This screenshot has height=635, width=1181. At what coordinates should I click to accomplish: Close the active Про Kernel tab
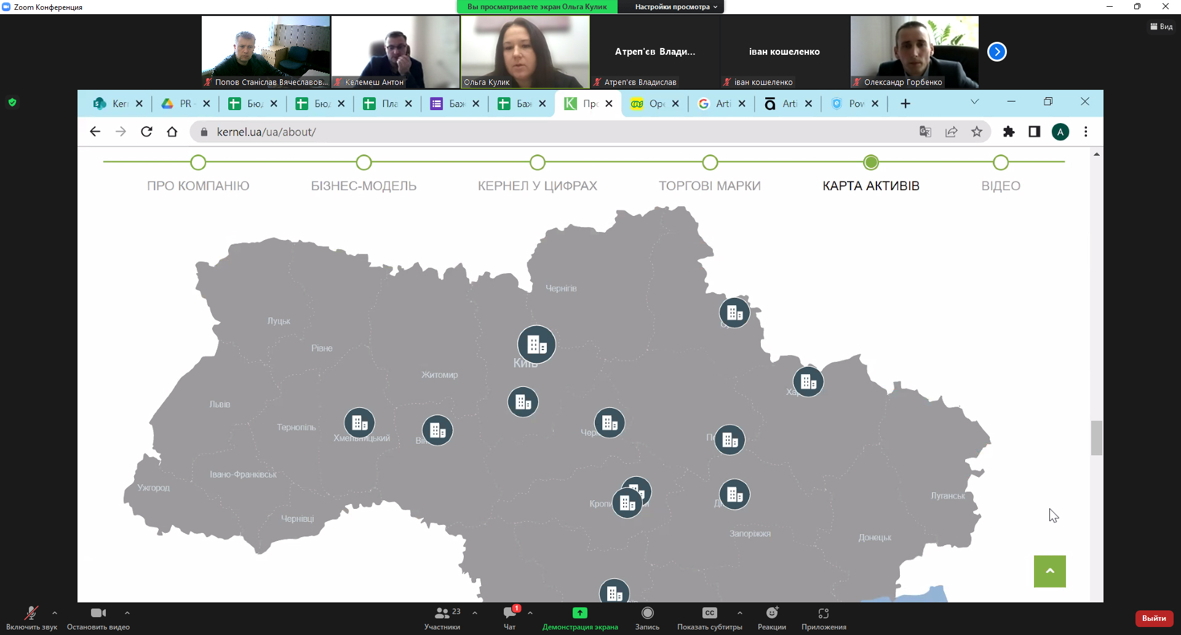[609, 104]
